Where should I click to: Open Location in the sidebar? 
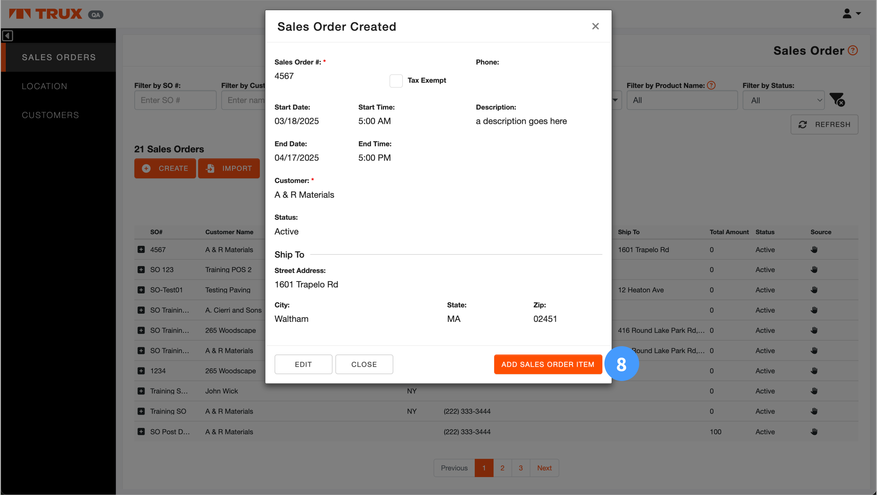pos(45,86)
